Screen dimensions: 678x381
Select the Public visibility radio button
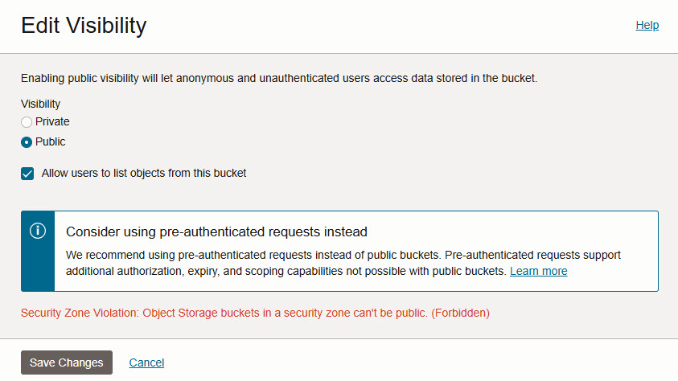click(x=27, y=142)
